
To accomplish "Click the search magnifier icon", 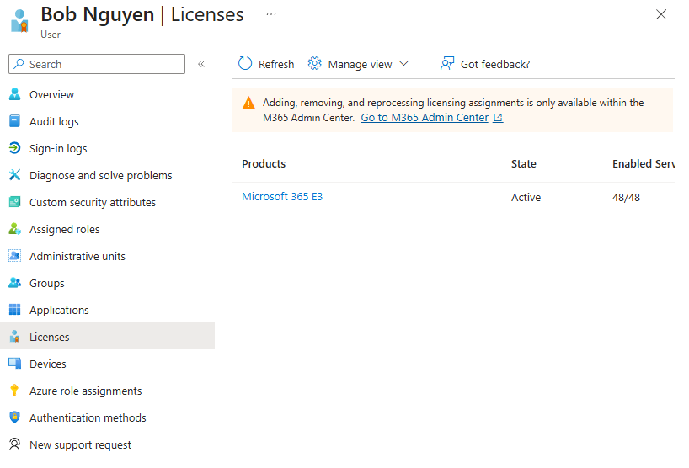I will coord(19,64).
